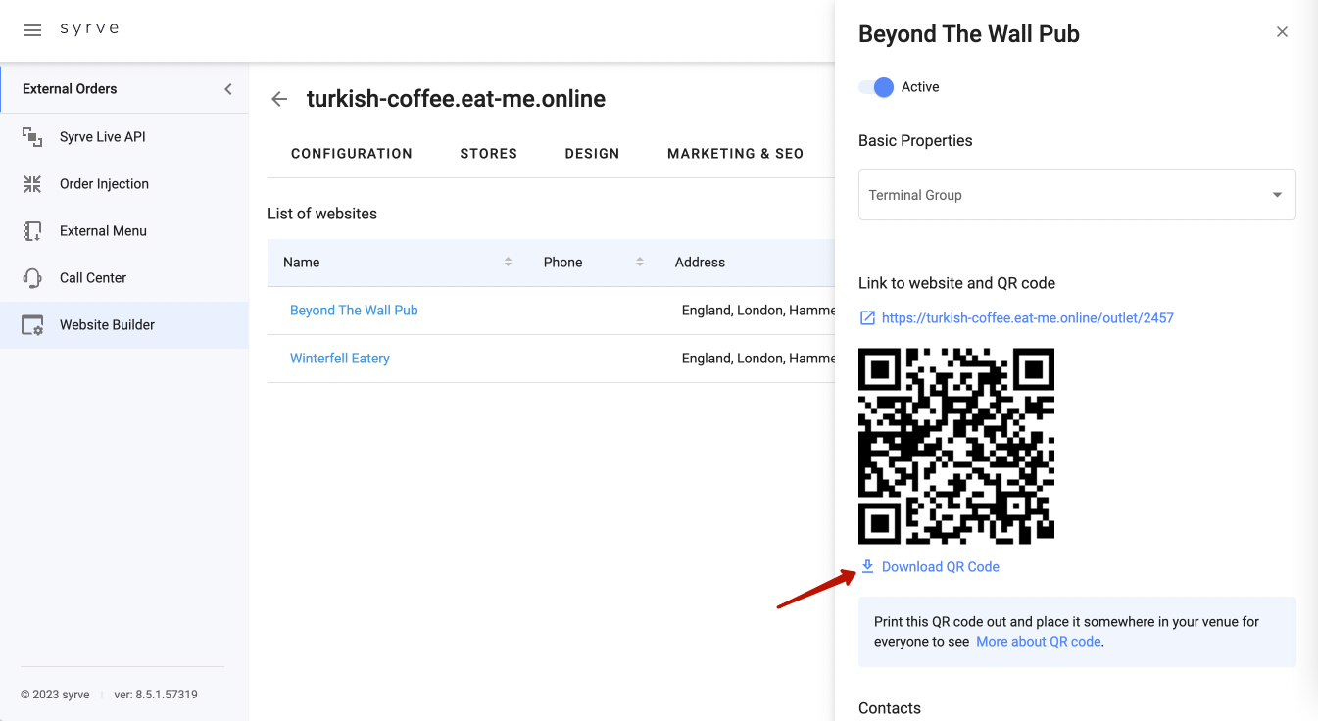The height and width of the screenshot is (721, 1318).
Task: Click the Order Injection icon
Action: coord(32,184)
